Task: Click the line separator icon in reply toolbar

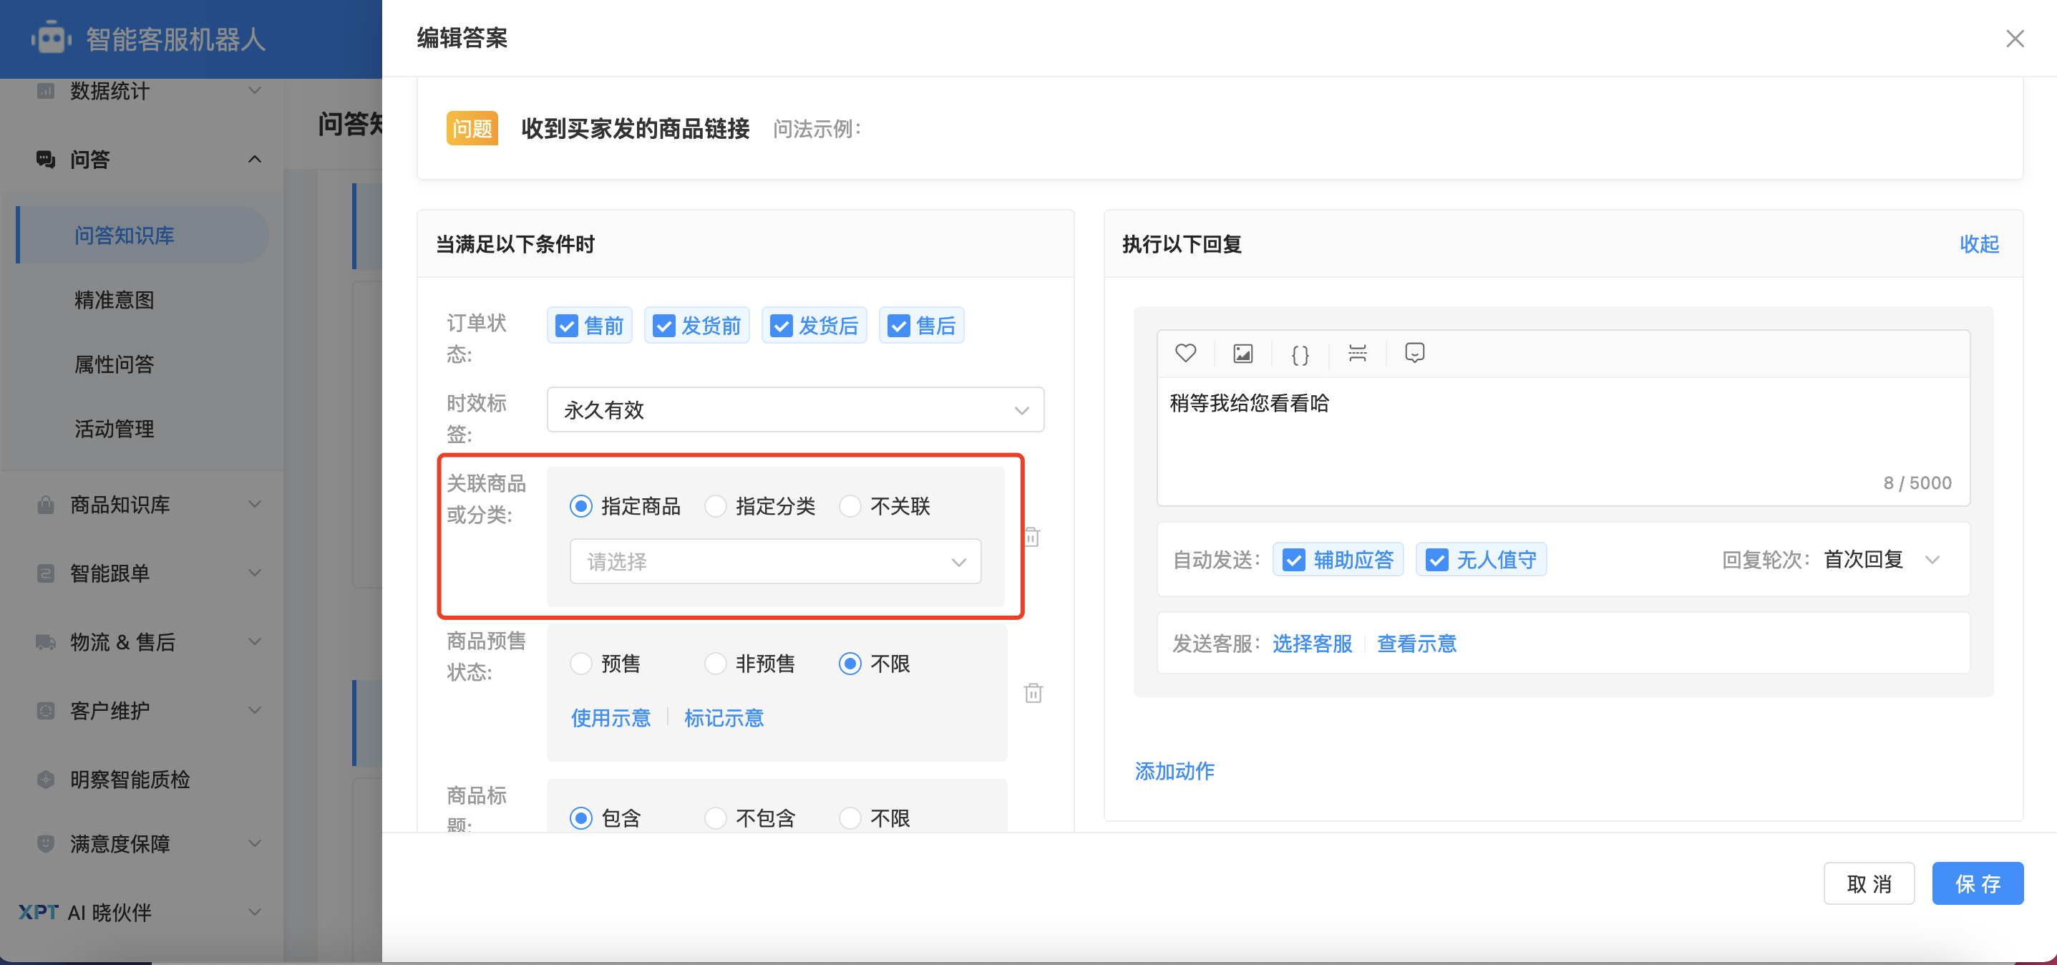Action: [1358, 353]
